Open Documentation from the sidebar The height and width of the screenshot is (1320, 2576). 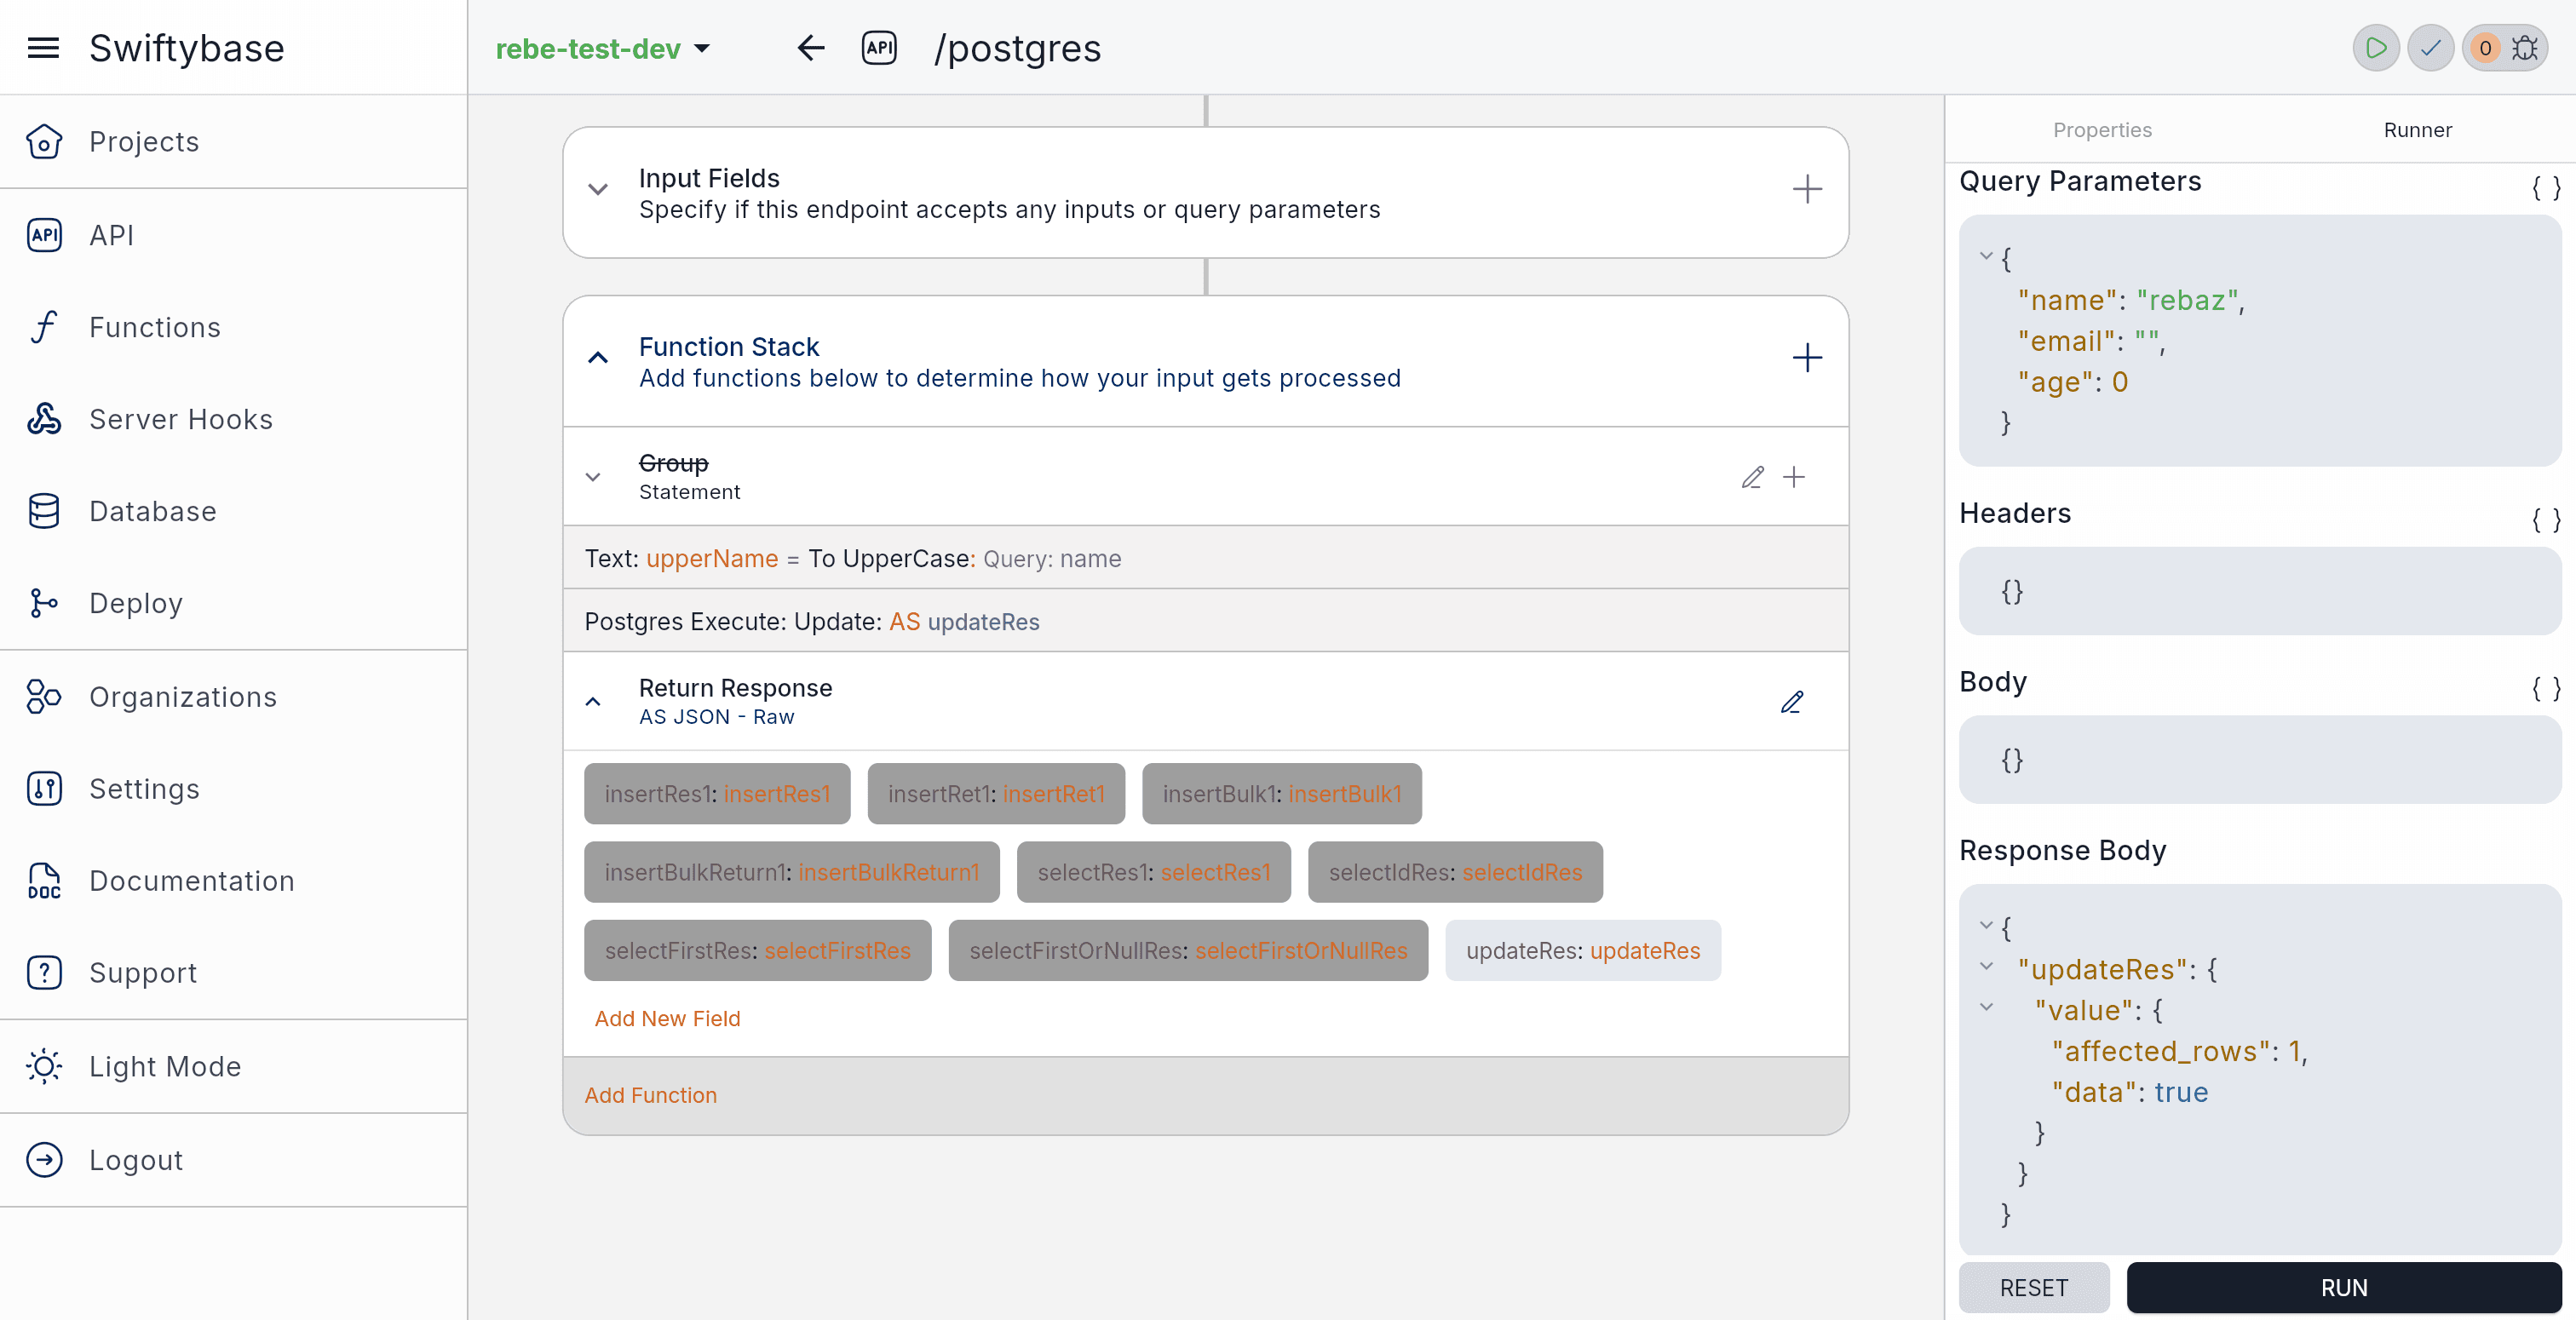pyautogui.click(x=233, y=881)
